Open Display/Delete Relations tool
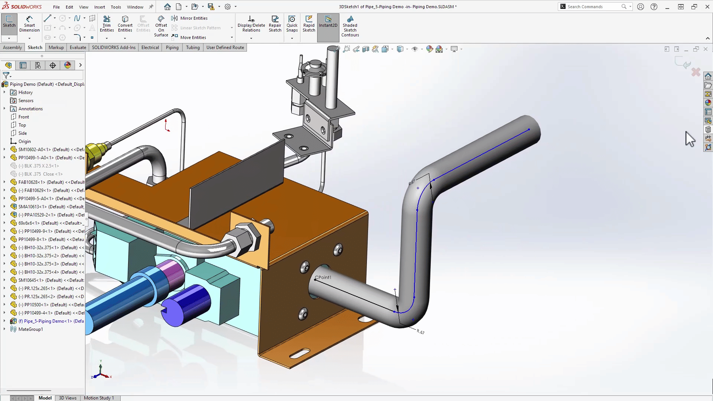The height and width of the screenshot is (401, 713). pyautogui.click(x=251, y=24)
